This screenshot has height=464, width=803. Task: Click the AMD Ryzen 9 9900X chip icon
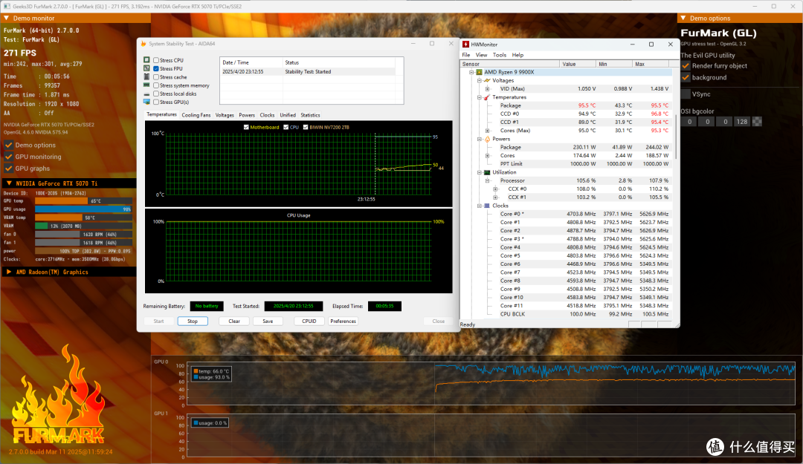(x=479, y=72)
